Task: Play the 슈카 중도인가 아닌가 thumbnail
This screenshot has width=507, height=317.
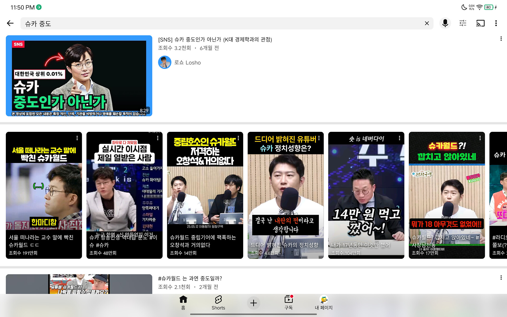Action: click(x=79, y=76)
